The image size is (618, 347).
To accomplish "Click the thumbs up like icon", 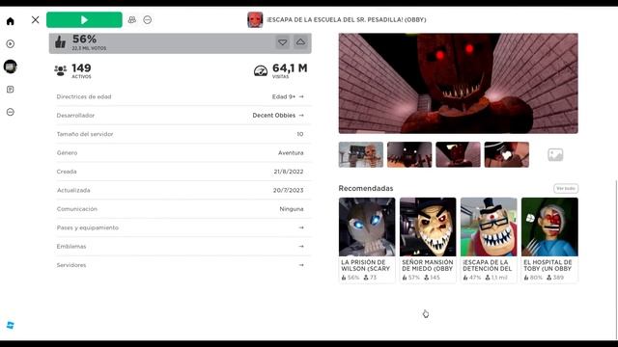I will click(x=60, y=42).
